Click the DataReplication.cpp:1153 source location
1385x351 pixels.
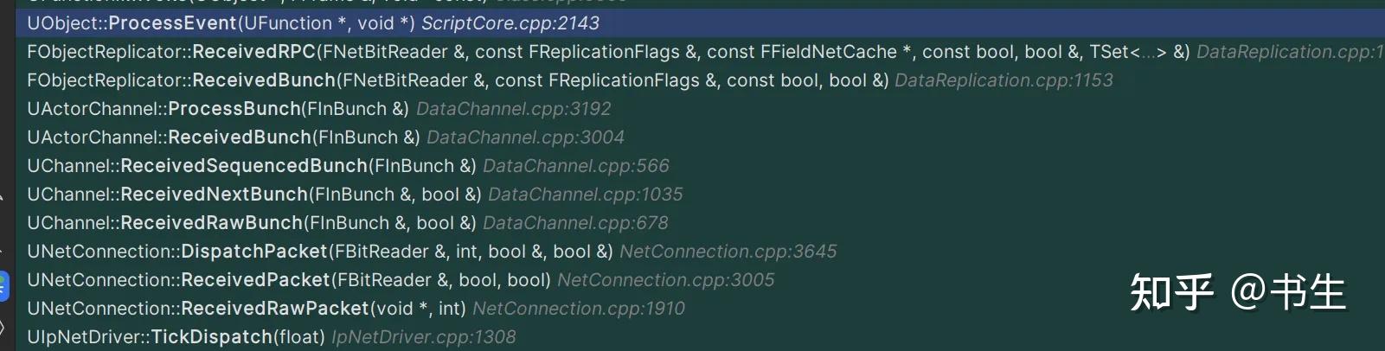(1003, 80)
